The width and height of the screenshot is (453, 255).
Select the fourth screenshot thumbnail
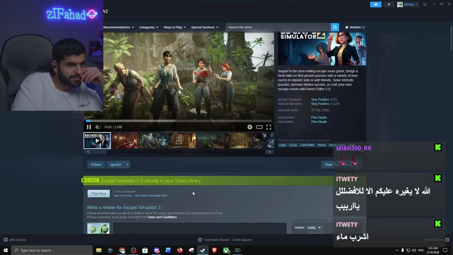click(x=182, y=141)
